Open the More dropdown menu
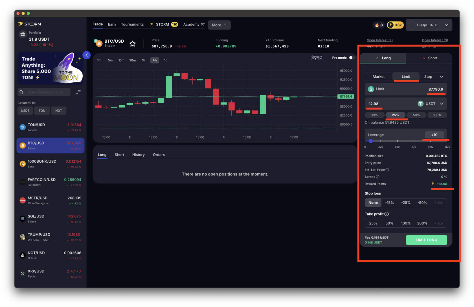The height and width of the screenshot is (307, 474). (219, 25)
